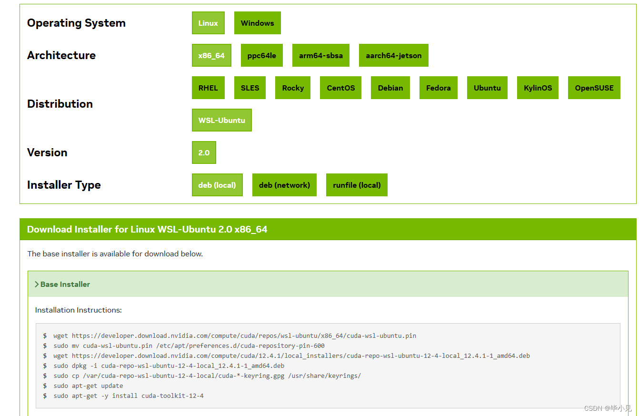Pick CentOS distribution
639x416 pixels.
341,88
